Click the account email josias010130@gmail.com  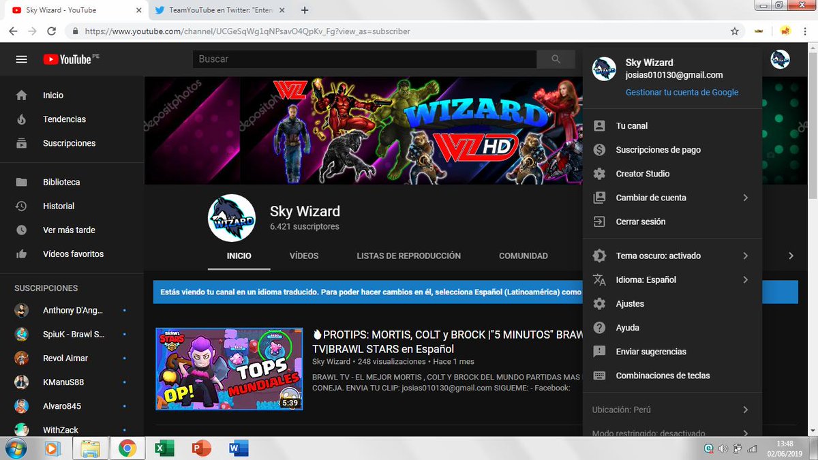click(x=674, y=75)
